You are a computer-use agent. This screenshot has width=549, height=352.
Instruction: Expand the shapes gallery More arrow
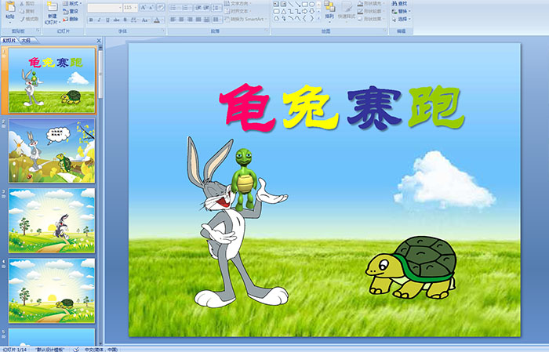[318, 18]
